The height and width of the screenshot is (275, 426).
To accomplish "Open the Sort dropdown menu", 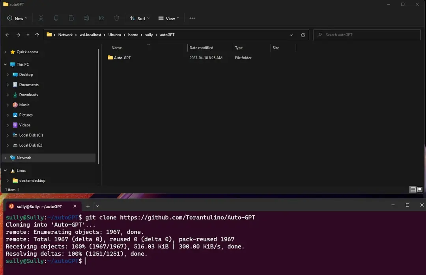I will click(x=140, y=18).
